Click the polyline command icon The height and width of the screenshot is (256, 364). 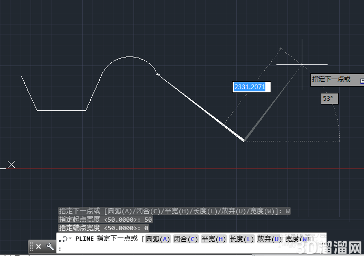[63, 239]
